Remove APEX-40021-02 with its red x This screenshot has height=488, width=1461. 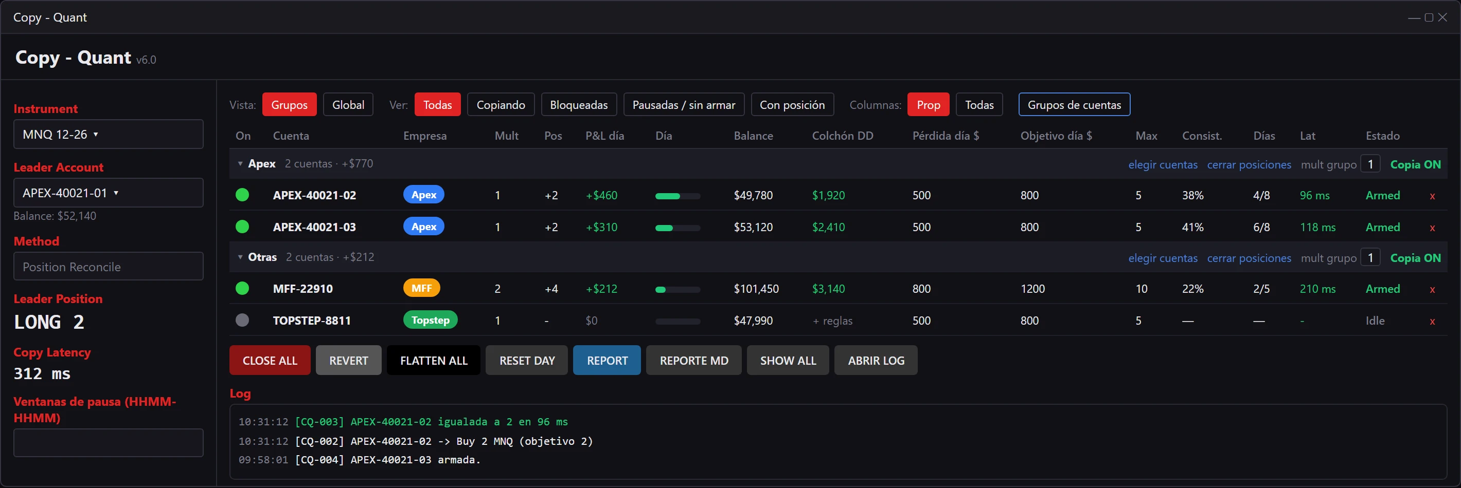[x=1432, y=196]
